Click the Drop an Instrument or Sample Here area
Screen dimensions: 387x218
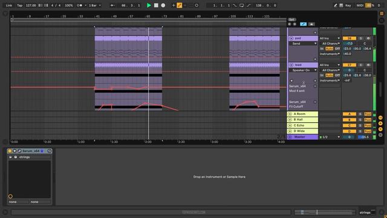tap(219, 177)
